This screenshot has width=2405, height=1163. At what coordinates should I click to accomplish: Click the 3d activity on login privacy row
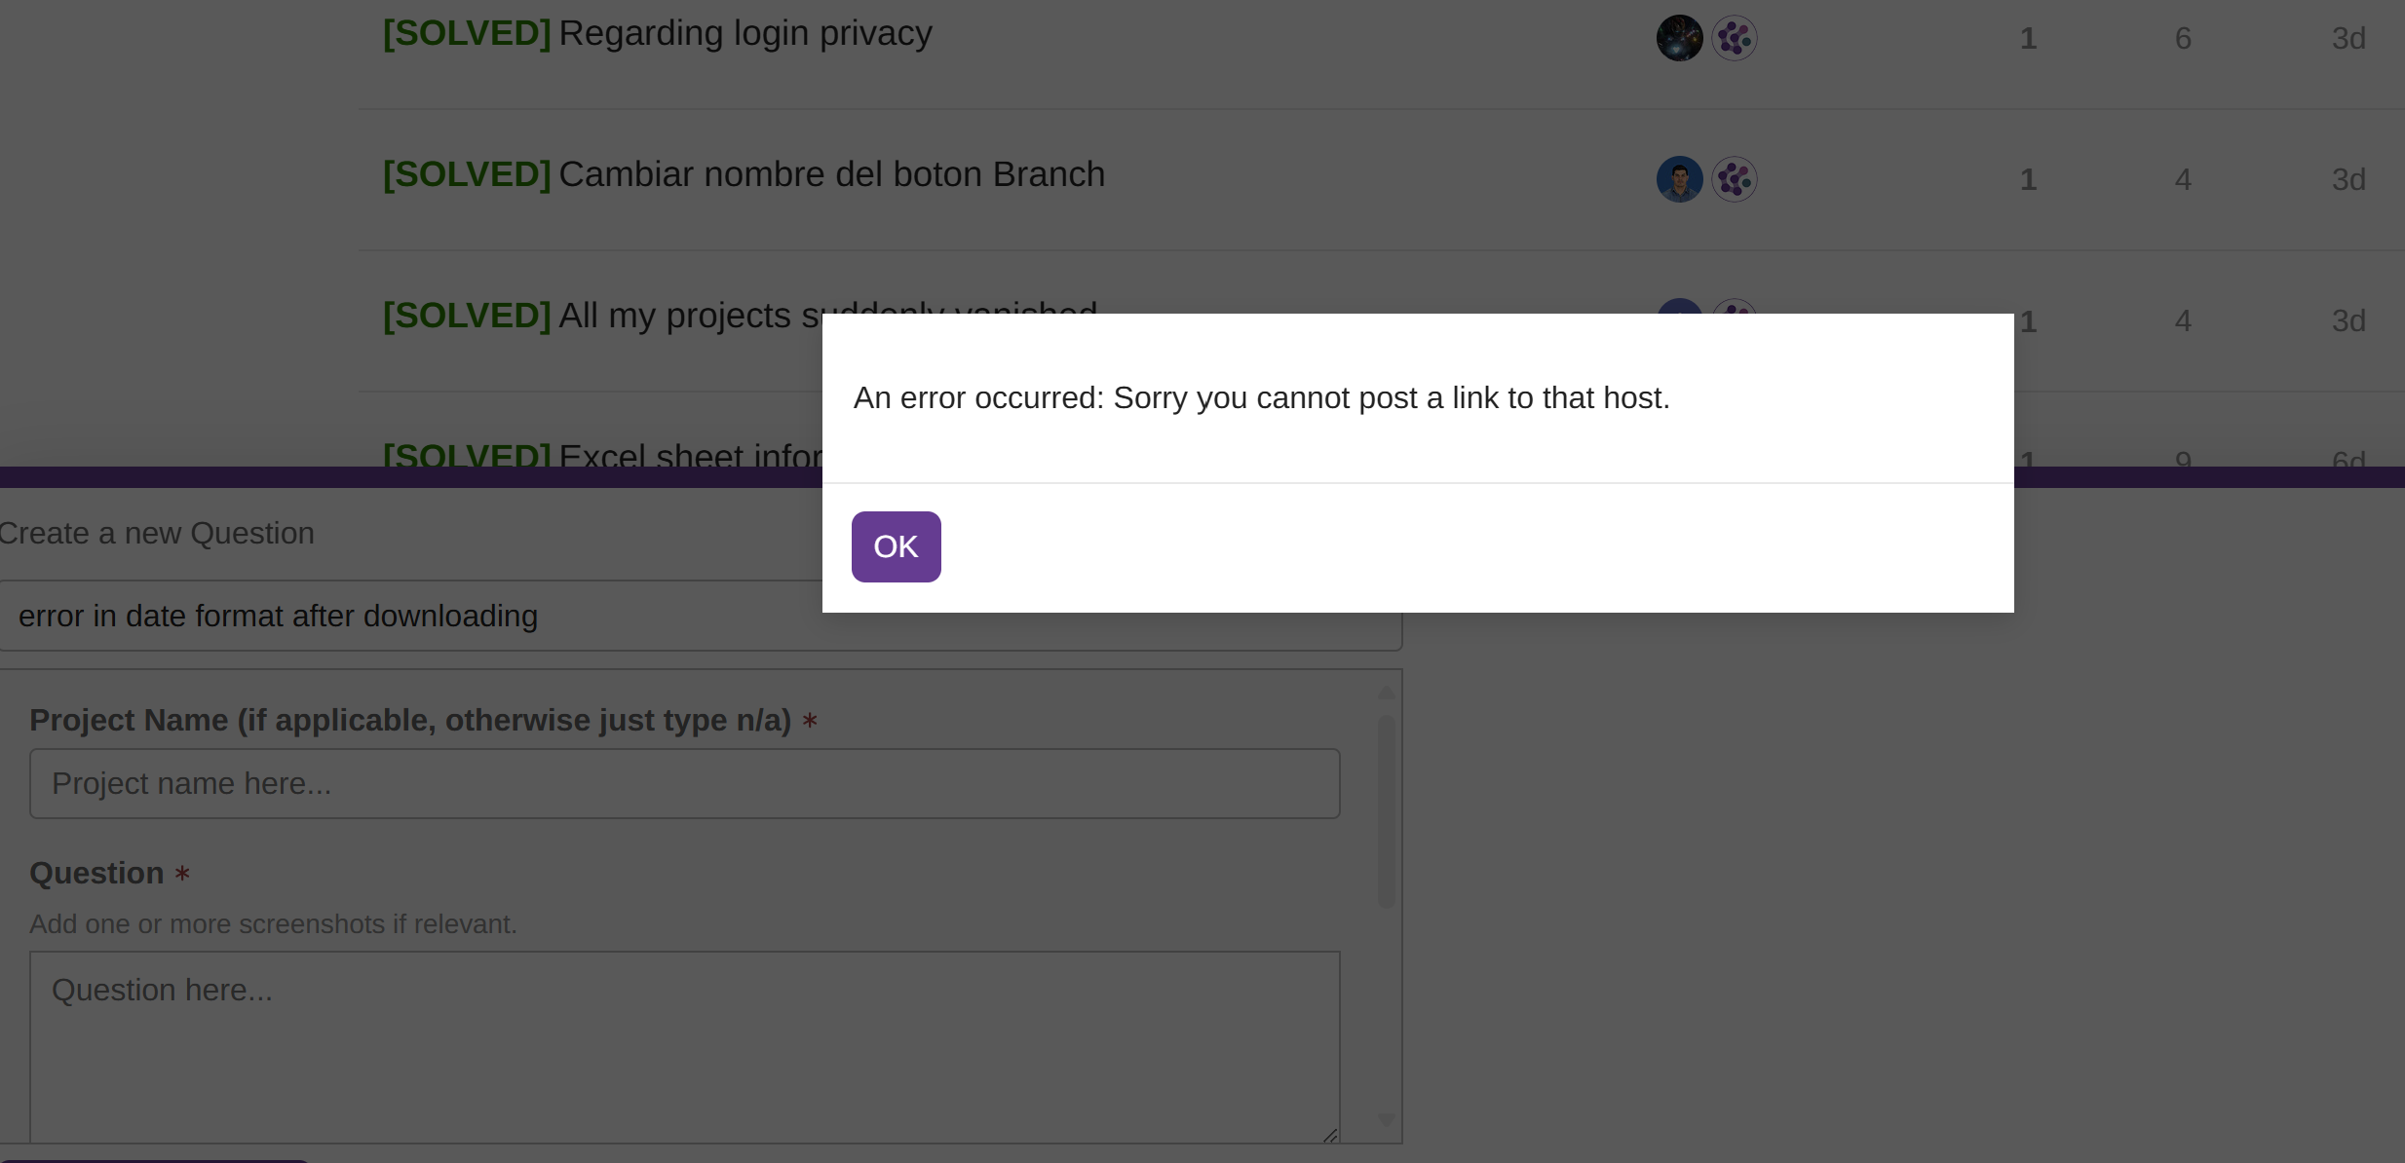tap(2348, 38)
